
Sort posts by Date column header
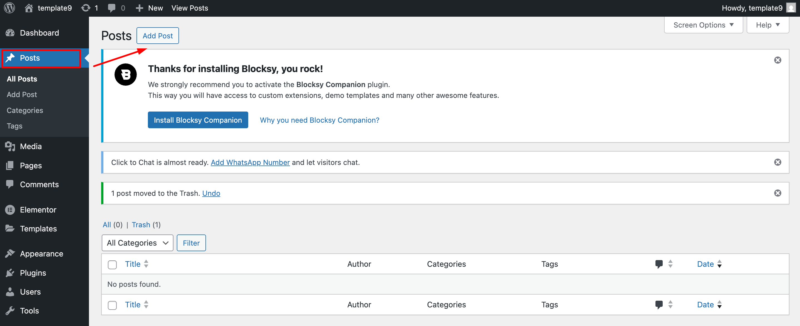click(705, 264)
